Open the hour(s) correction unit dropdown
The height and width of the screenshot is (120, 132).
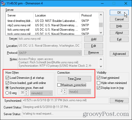[x=80, y=92]
